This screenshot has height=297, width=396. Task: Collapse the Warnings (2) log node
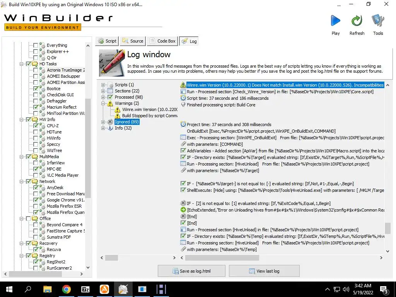[x=103, y=103]
